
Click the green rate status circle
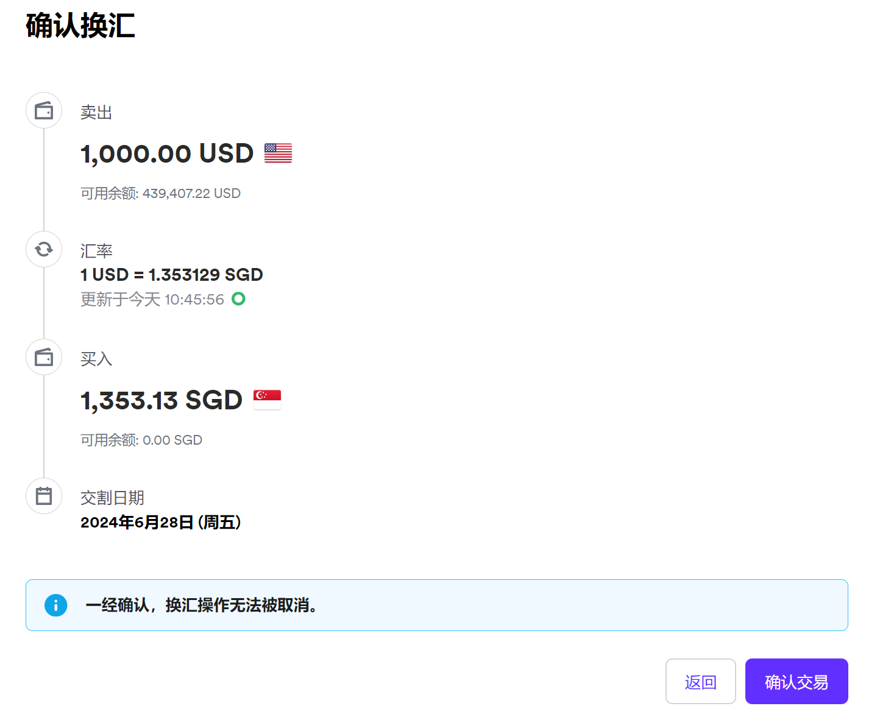coord(238,298)
